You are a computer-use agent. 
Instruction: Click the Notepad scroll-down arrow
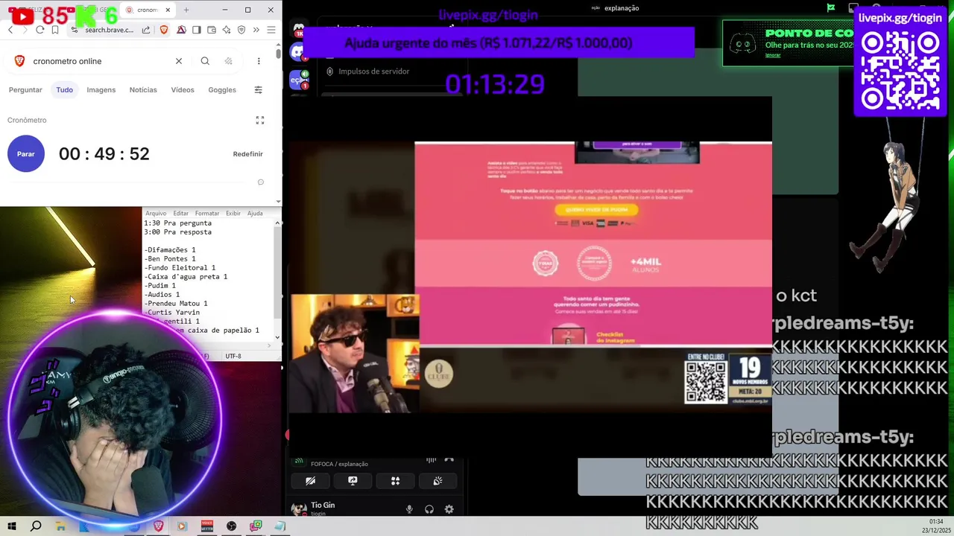pos(278,337)
